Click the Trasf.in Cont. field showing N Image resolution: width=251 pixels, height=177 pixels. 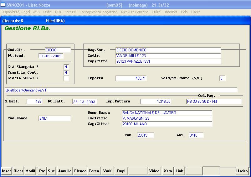66,73
